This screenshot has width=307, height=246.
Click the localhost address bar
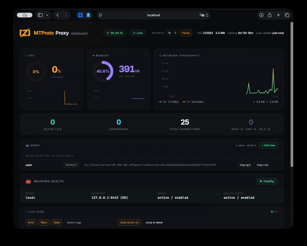click(153, 15)
